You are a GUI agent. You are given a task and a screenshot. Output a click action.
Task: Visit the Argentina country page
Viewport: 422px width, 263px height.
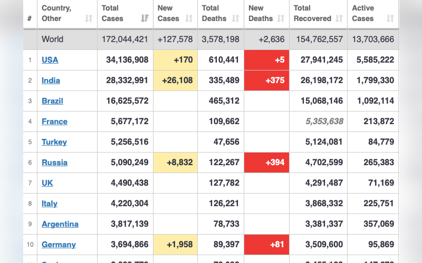pyautogui.click(x=60, y=224)
